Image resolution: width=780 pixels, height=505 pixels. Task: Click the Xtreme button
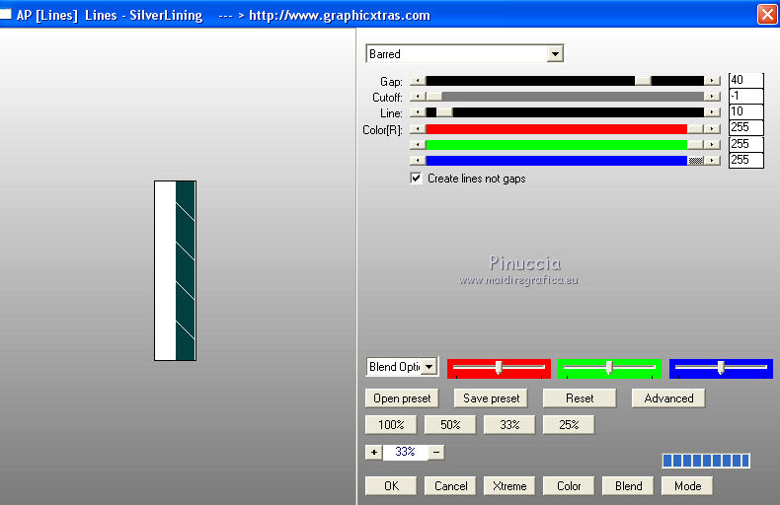(509, 486)
